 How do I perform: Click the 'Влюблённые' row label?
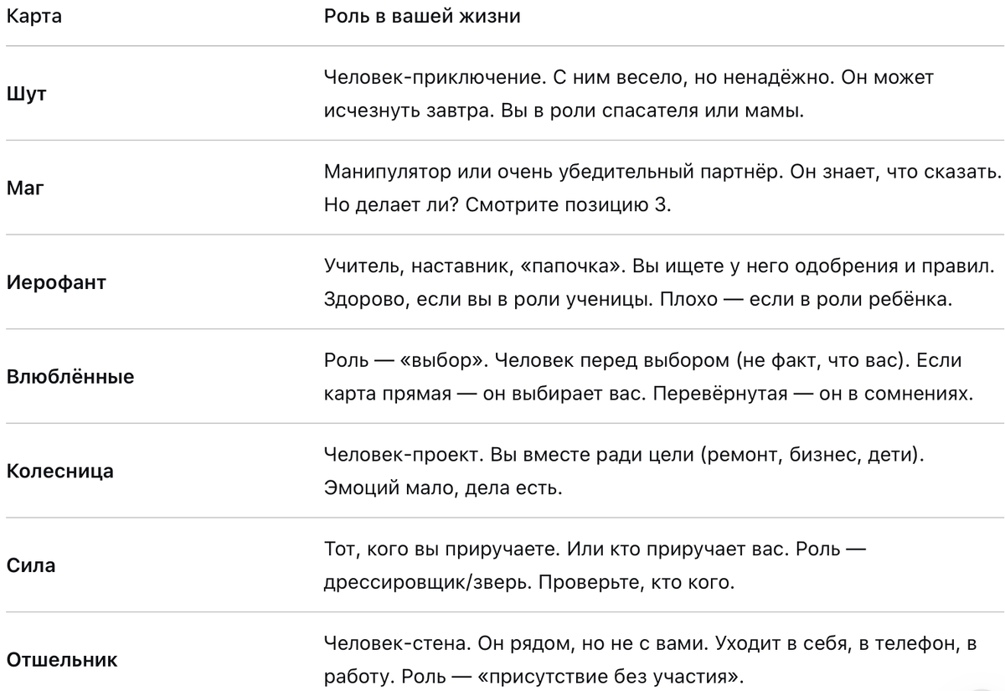coord(70,376)
